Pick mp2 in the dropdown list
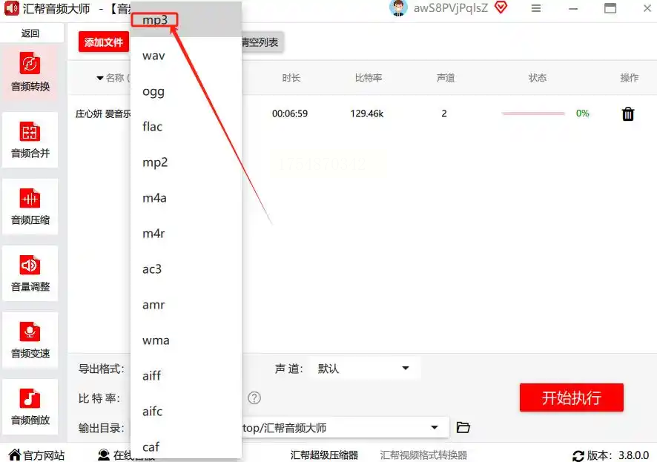The width and height of the screenshot is (657, 462). point(186,162)
